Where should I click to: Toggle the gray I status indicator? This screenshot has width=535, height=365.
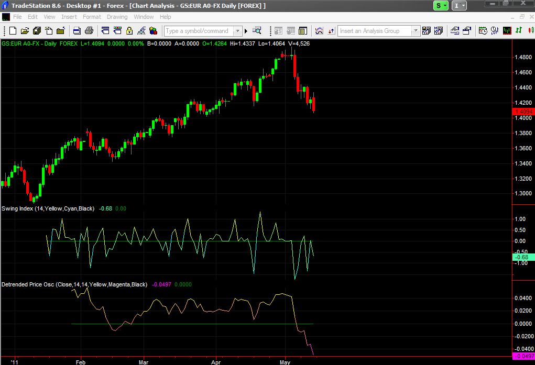pos(459,5)
